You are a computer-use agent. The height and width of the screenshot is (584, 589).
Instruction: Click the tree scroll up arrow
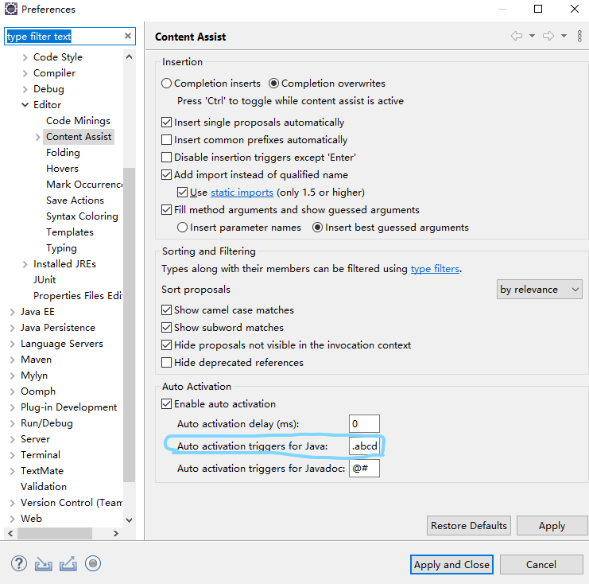[x=130, y=56]
